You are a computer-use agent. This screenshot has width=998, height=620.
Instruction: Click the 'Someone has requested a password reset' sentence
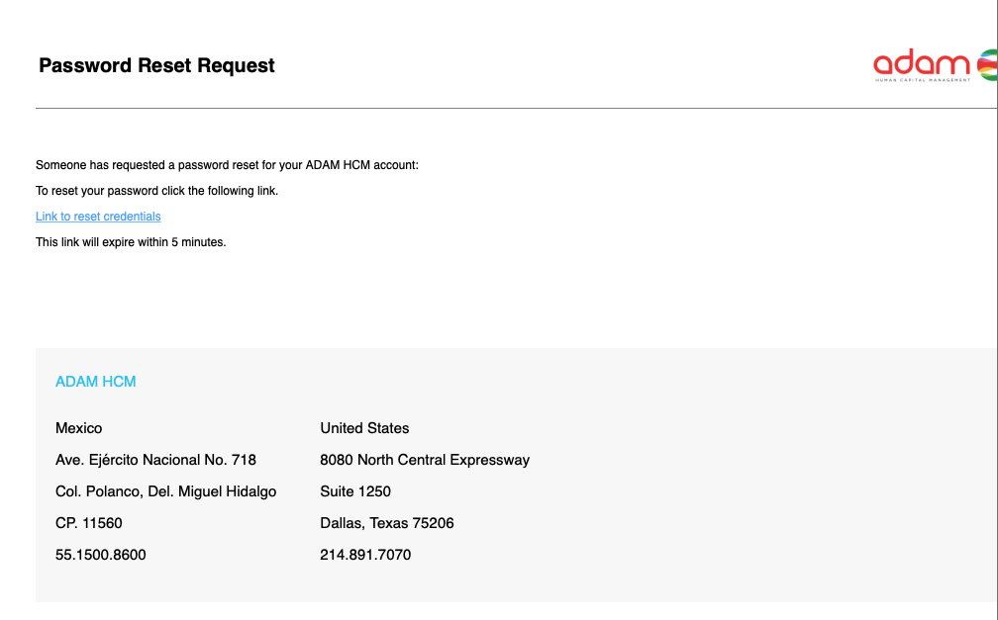(228, 165)
